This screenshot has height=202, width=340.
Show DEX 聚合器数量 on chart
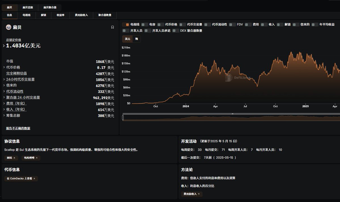tap(176, 31)
